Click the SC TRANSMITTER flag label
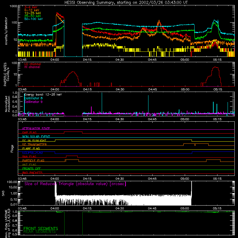The height and width of the screenshot is (238, 238). click(35, 145)
